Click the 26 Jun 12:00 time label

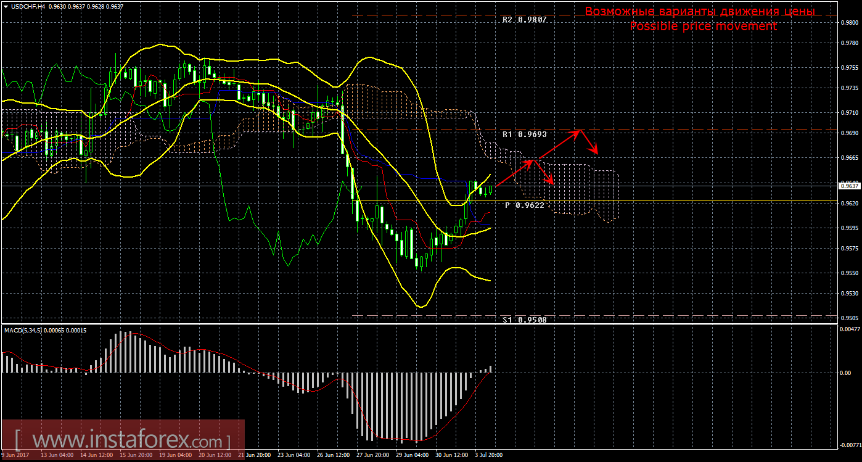coord(334,456)
